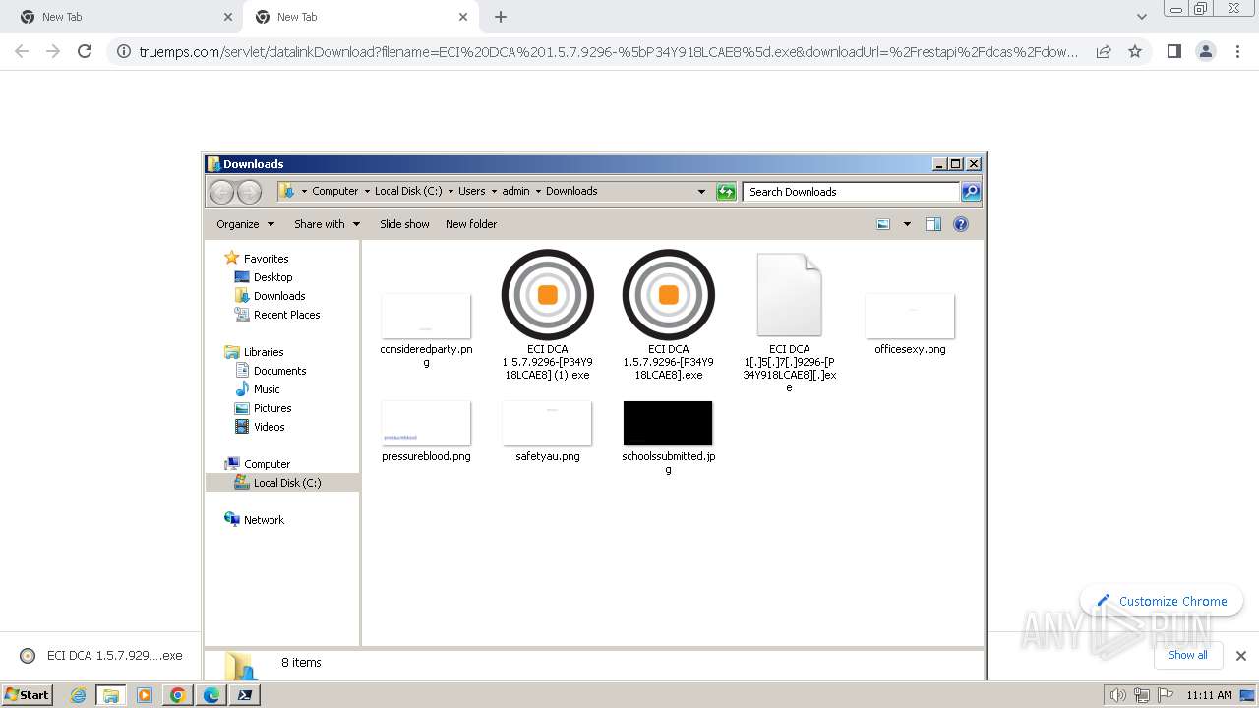The image size is (1259, 708).
Task: Open Google Chrome from the taskbar
Action: pyautogui.click(x=178, y=694)
